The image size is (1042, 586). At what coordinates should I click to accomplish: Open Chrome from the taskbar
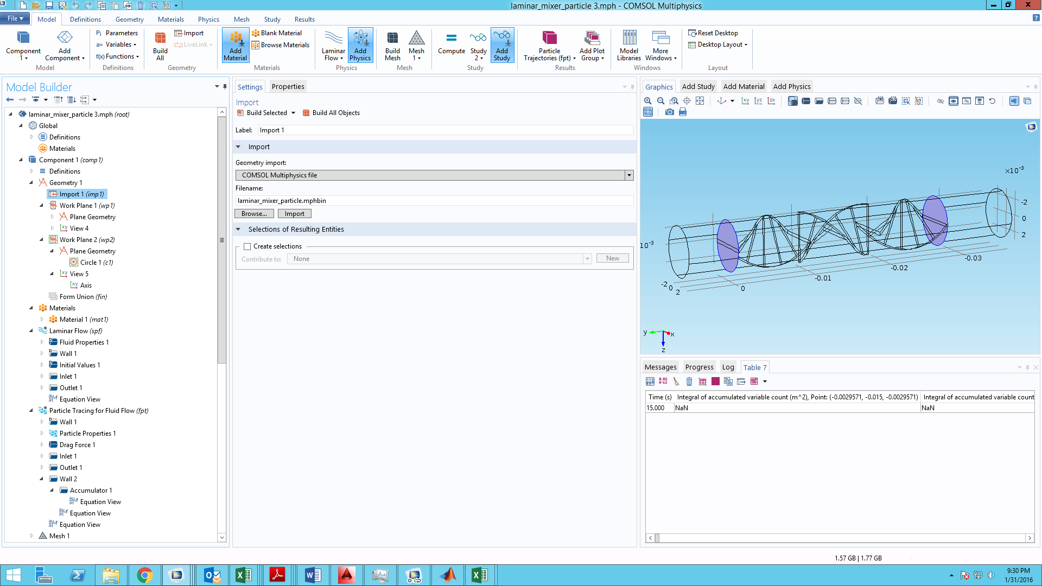[x=144, y=575]
